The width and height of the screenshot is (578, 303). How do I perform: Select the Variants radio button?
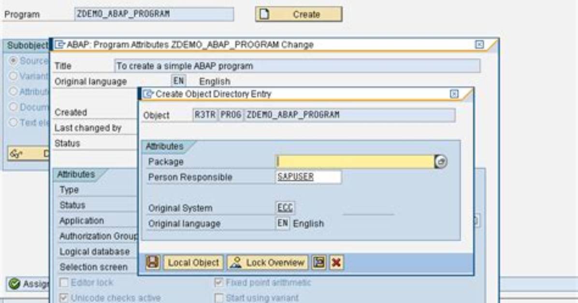click(x=13, y=76)
